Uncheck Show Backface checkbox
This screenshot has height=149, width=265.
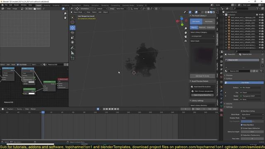pyautogui.click(x=242, y=125)
